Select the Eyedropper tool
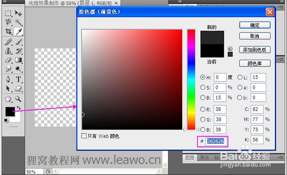This screenshot has height=175, width=287. 19,31
